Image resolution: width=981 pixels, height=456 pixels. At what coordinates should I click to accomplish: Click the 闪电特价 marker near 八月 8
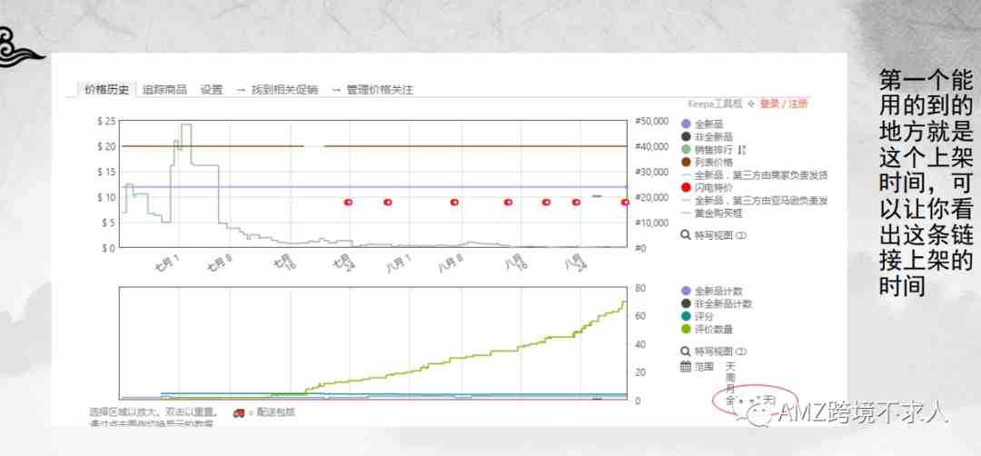pos(455,202)
